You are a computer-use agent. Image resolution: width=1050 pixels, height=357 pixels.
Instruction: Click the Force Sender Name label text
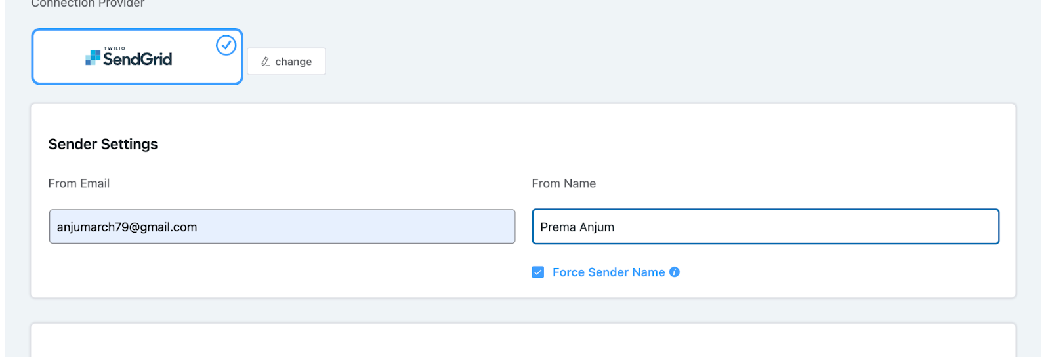(608, 272)
